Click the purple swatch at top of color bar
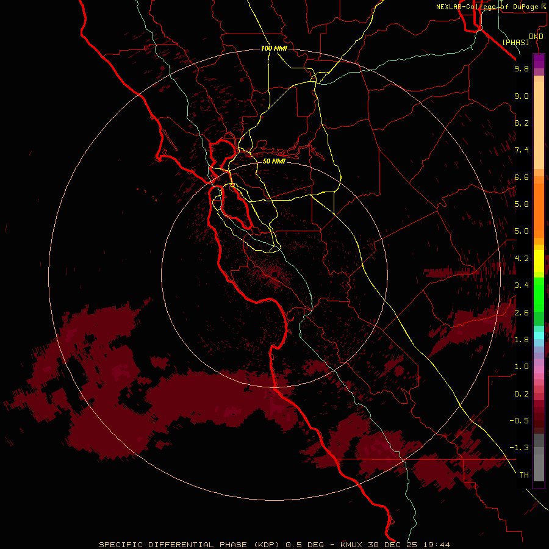The width and height of the screenshot is (549, 549). point(539,61)
